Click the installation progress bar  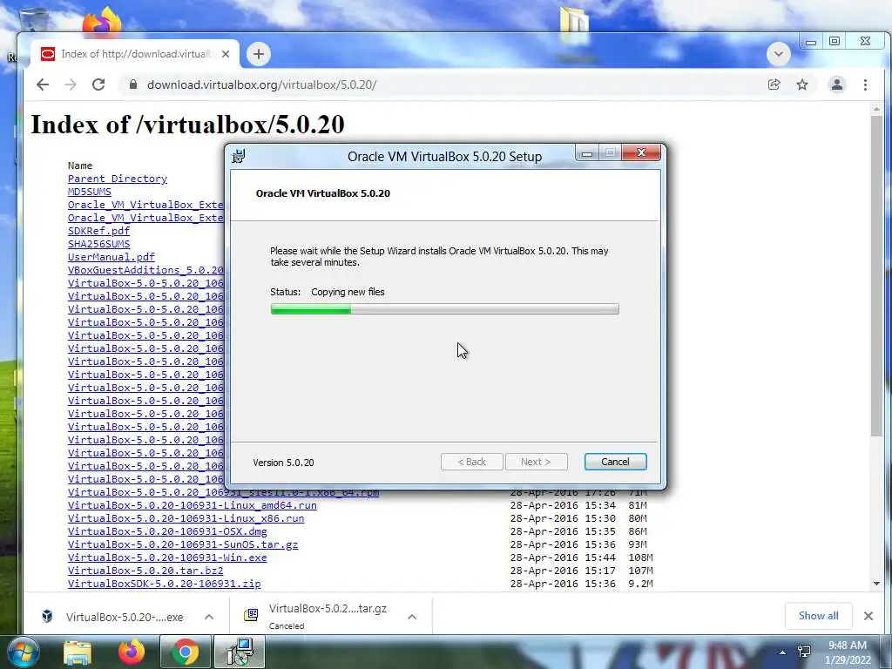(x=444, y=309)
